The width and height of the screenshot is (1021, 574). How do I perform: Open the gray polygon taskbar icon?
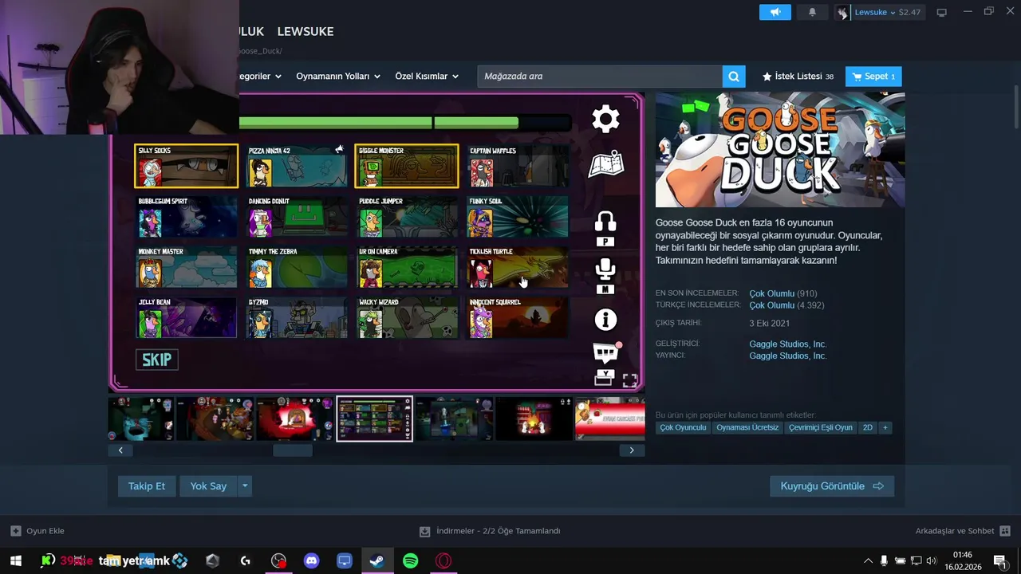212,561
